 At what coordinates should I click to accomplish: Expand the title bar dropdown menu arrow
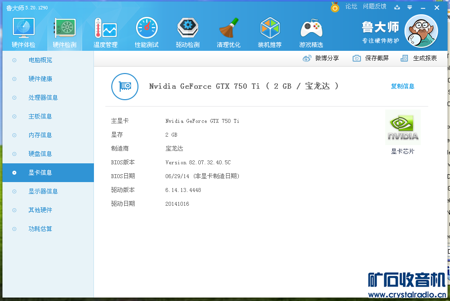coord(409,7)
